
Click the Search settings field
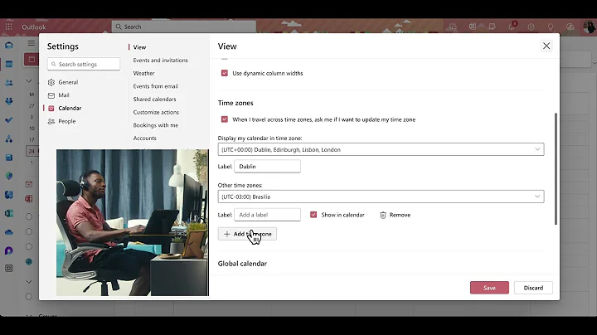(84, 64)
